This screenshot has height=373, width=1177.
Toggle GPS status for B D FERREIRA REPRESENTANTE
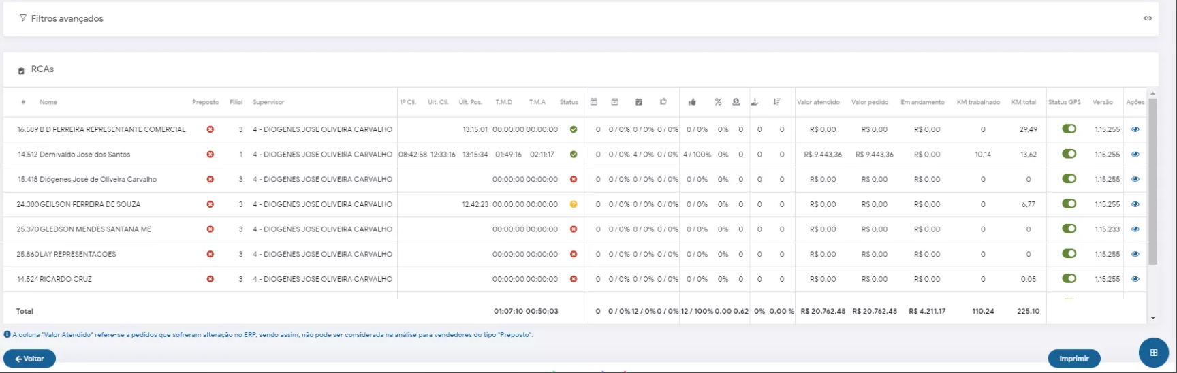coord(1069,129)
